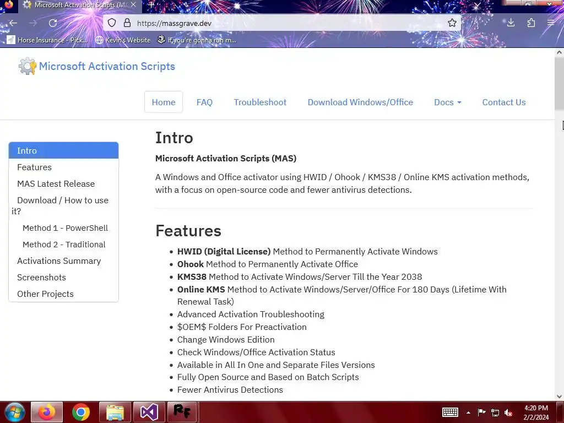Click the HWID (Digital License) text
The height and width of the screenshot is (423, 564).
click(224, 251)
